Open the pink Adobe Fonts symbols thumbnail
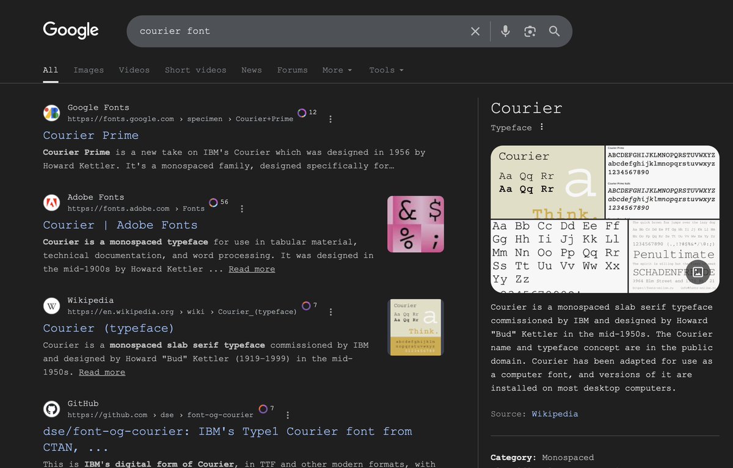This screenshot has width=733, height=468. click(416, 224)
